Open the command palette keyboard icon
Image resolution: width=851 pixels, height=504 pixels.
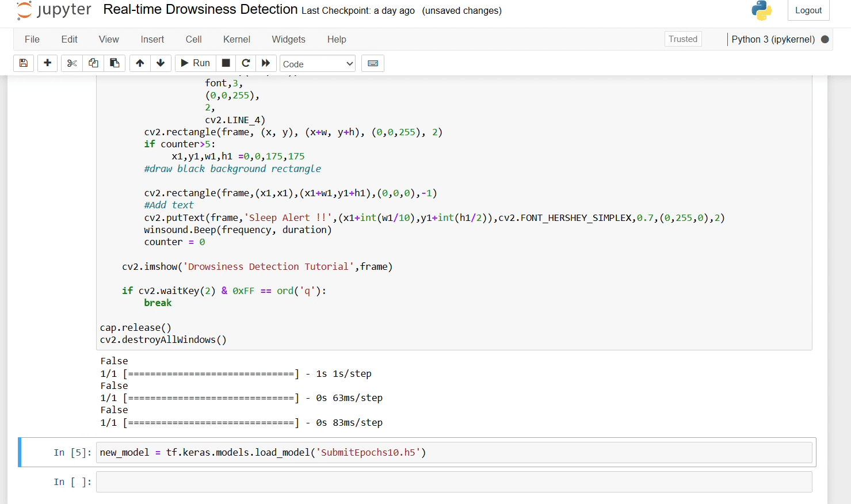373,63
